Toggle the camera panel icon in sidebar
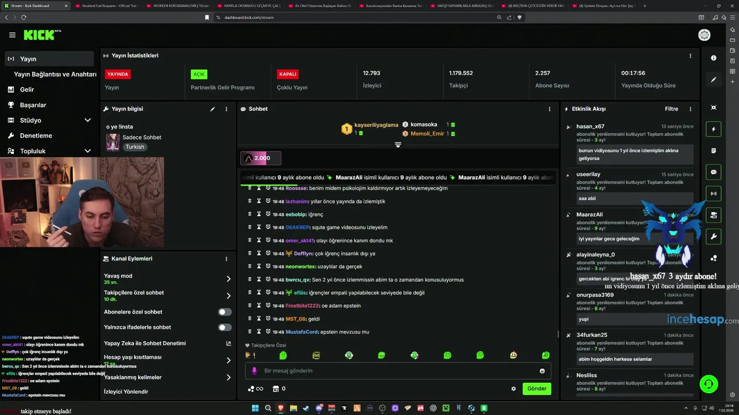The width and height of the screenshot is (739, 415). coord(714,215)
